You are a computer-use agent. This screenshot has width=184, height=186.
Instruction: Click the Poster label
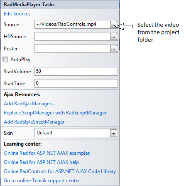[x=11, y=49]
